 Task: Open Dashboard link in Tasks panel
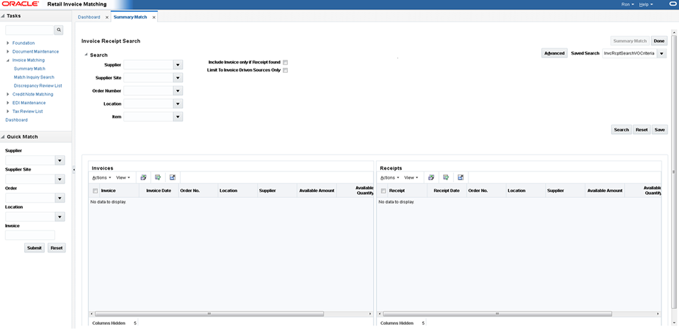coord(16,120)
